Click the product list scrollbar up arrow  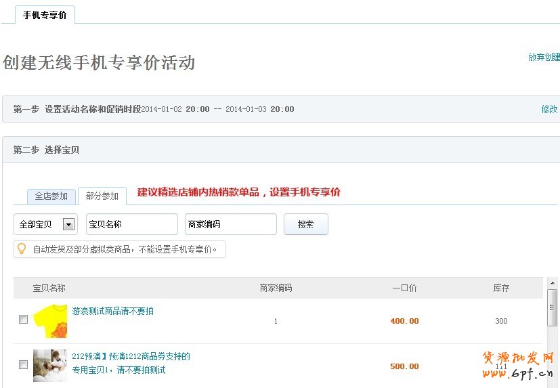tap(552, 282)
